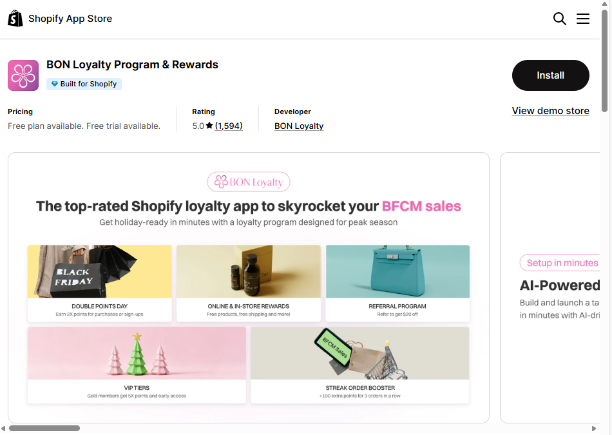Install the BON Loyalty app
The image size is (612, 435).
(x=550, y=75)
